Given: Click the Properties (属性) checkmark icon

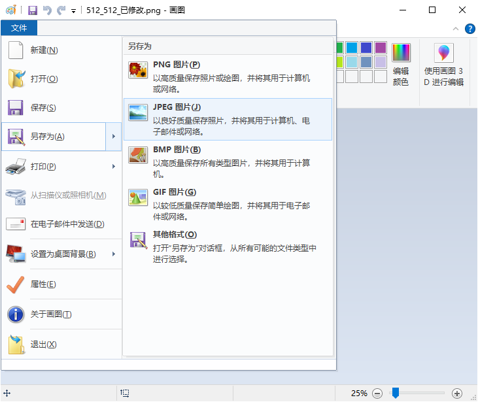Looking at the screenshot, I should [15, 284].
